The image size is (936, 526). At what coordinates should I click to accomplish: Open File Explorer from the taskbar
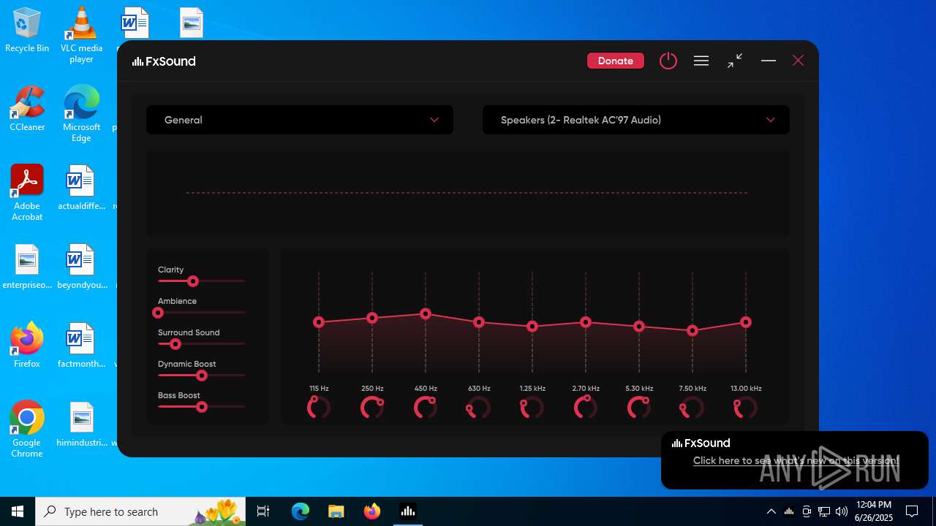coord(336,511)
